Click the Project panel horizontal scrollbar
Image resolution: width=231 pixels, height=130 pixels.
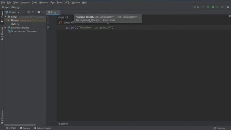(20, 125)
